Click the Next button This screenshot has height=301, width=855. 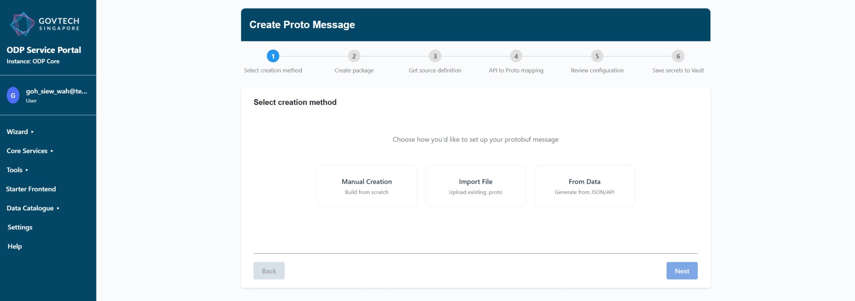(x=681, y=271)
